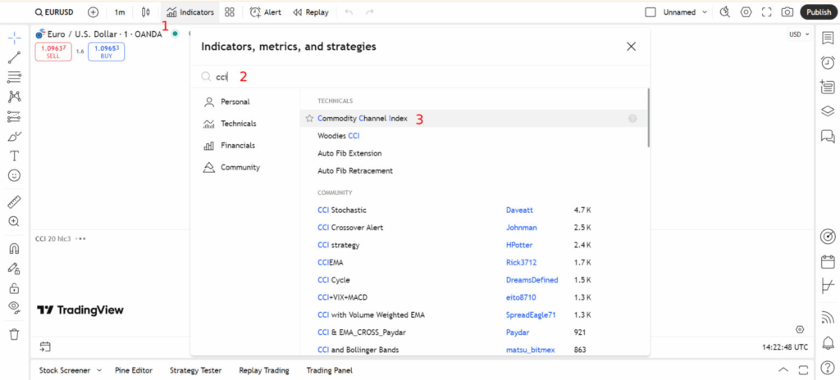The height and width of the screenshot is (380, 840).
Task: Toggle the eye hide drawings icon
Action: pyautogui.click(x=14, y=307)
